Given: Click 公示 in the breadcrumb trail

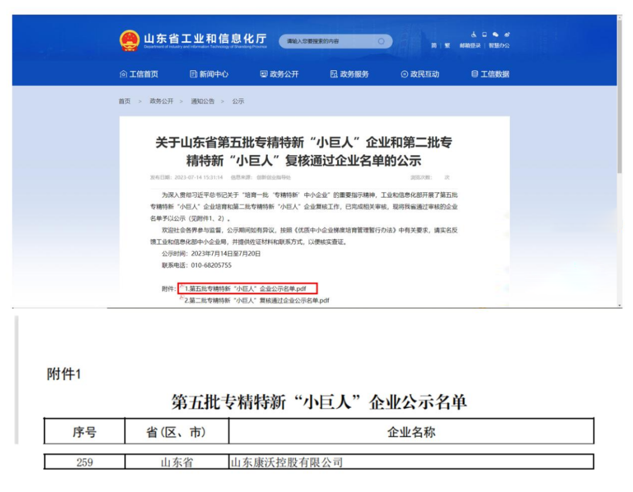Looking at the screenshot, I should pos(238,101).
